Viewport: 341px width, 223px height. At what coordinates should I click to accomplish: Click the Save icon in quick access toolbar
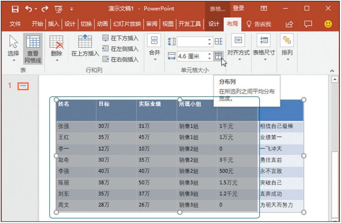(15, 9)
